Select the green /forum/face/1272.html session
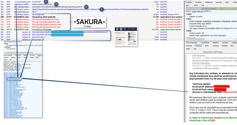Image resolution: width=237 pixels, height=125 pixels. 92,30
